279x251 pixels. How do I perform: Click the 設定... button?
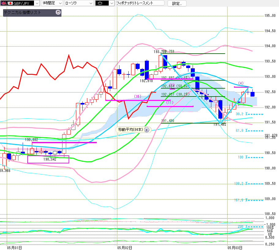click(x=177, y=3)
